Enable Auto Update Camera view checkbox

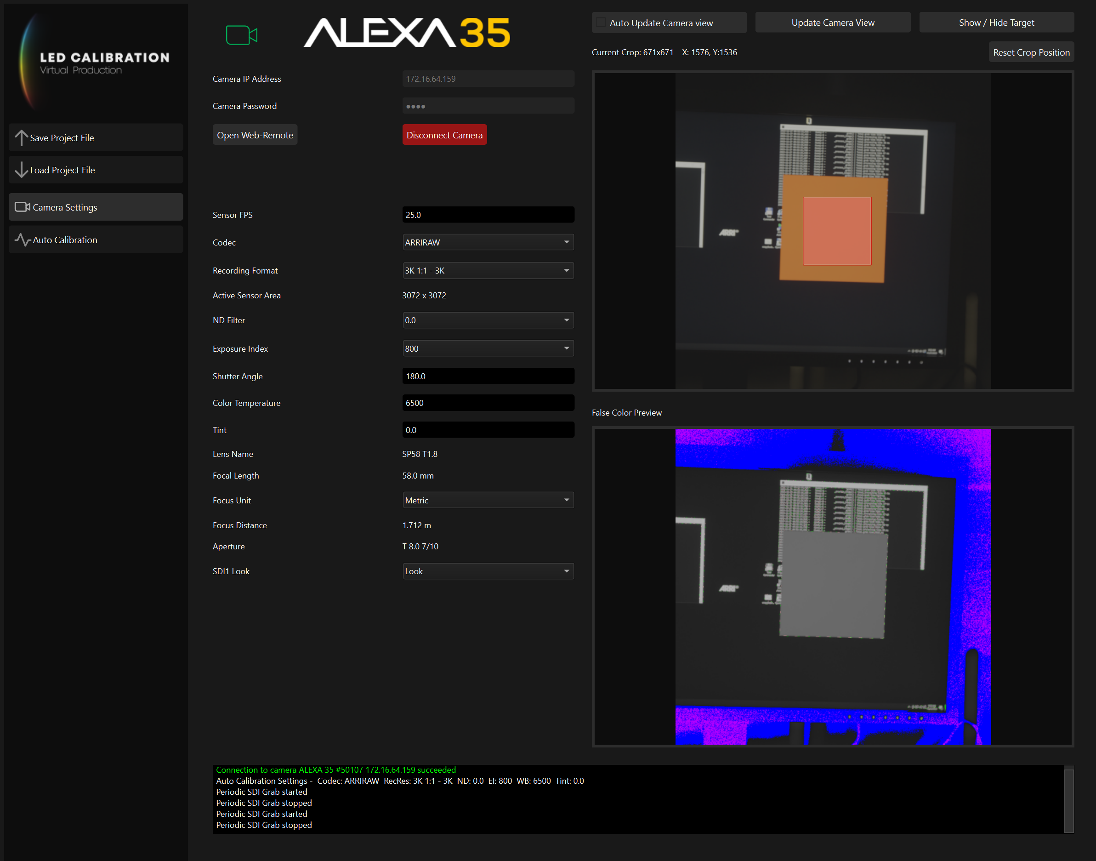[601, 23]
